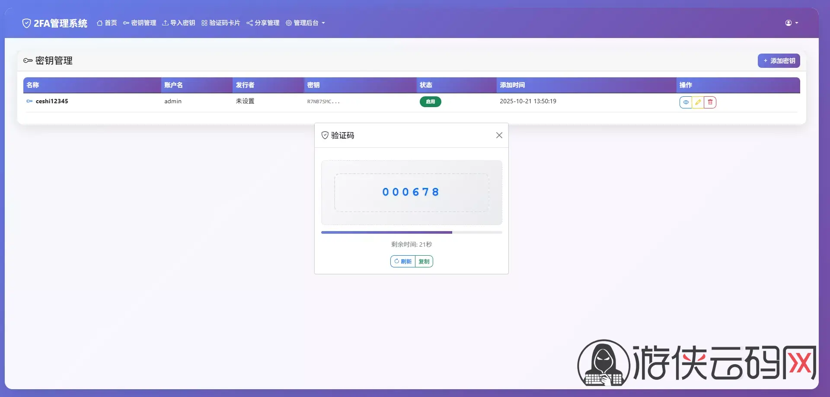The width and height of the screenshot is (830, 397).
Task: Click the eye icon to view ceshi12345 code
Action: point(686,102)
